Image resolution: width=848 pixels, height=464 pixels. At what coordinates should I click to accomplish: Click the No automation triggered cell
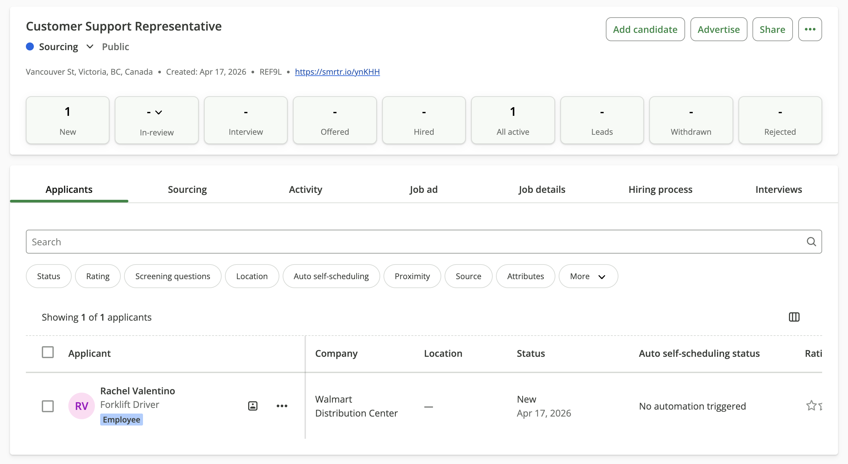point(692,406)
